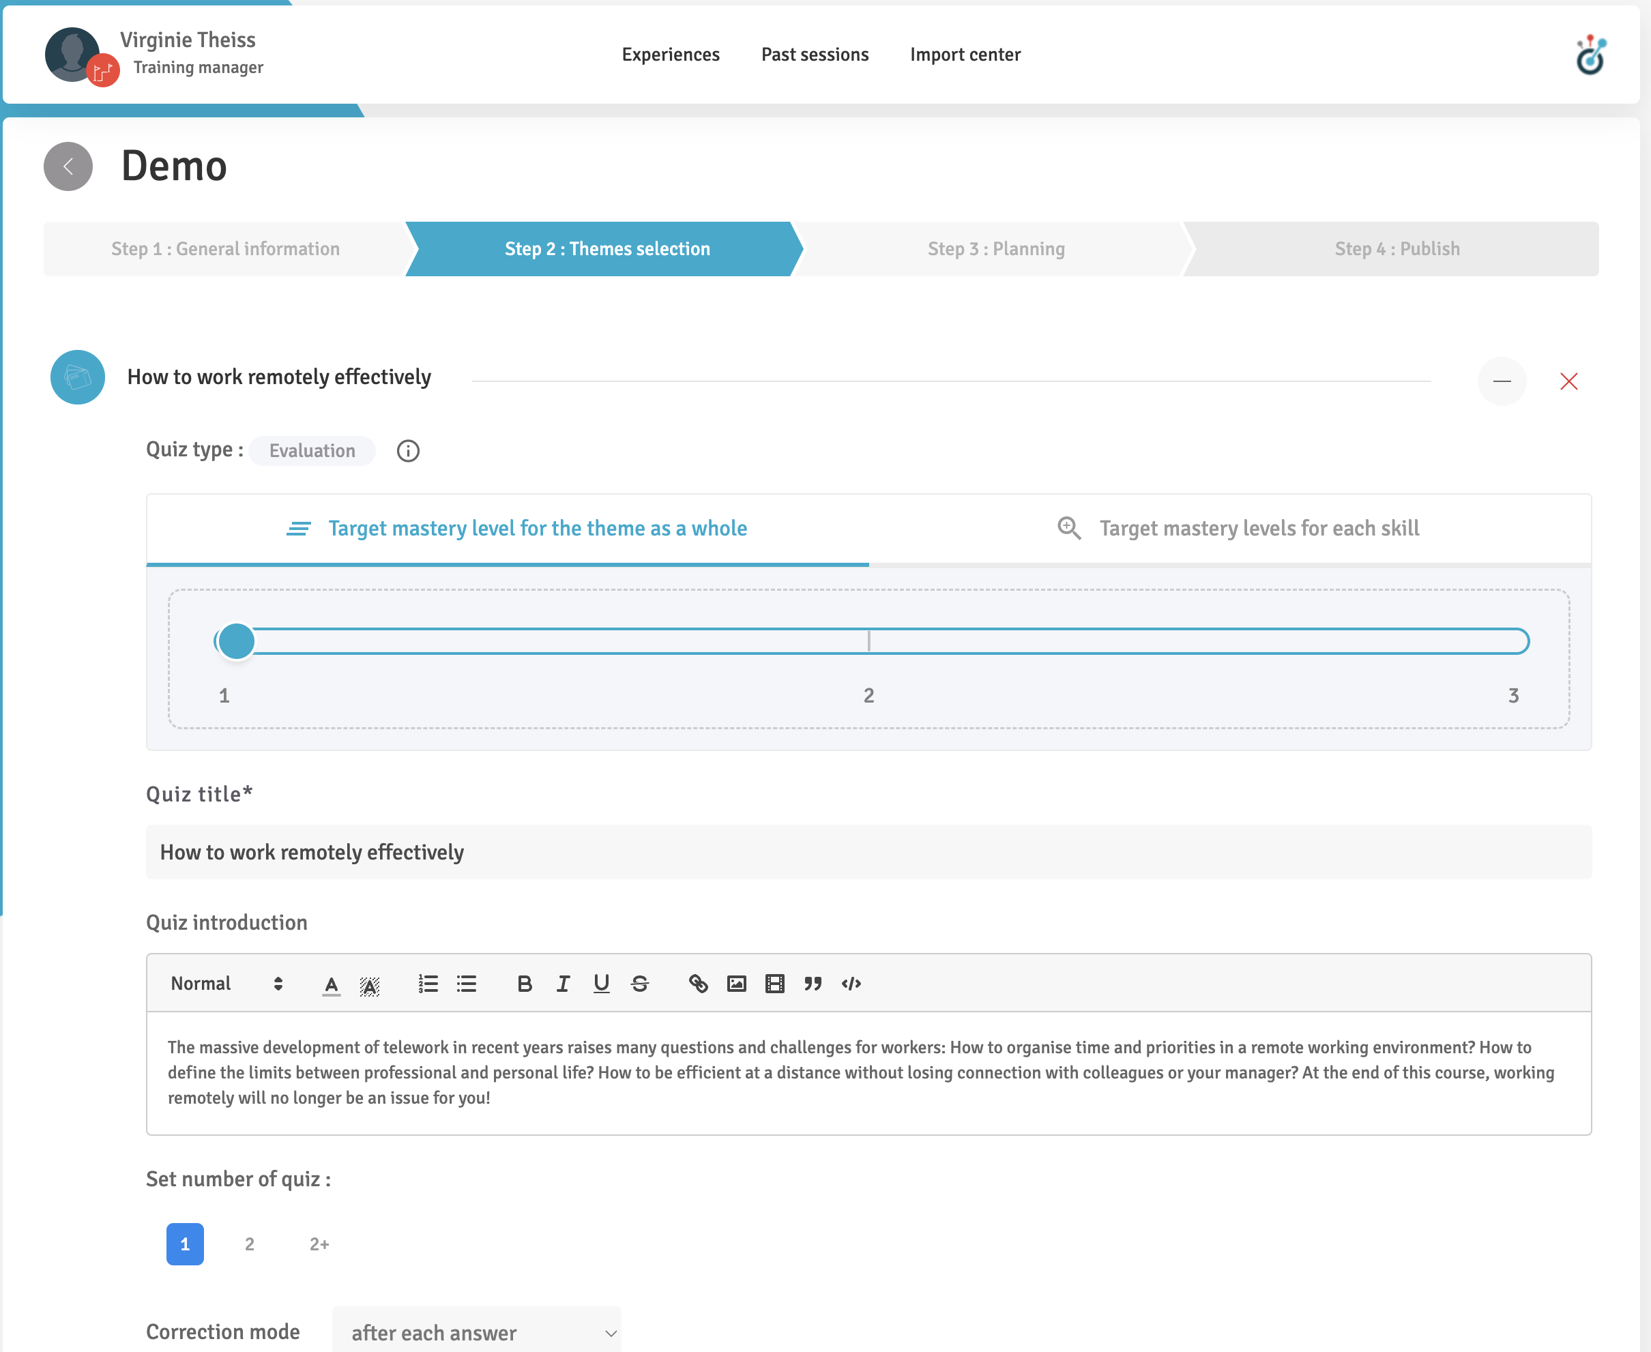Toggle underline formatting
This screenshot has height=1352, width=1651.
pyautogui.click(x=601, y=984)
